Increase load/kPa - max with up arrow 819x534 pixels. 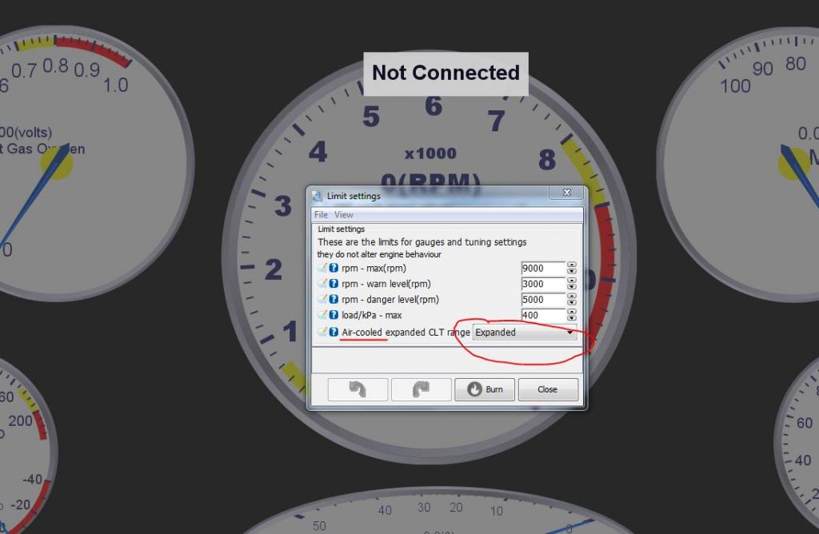[x=571, y=312]
